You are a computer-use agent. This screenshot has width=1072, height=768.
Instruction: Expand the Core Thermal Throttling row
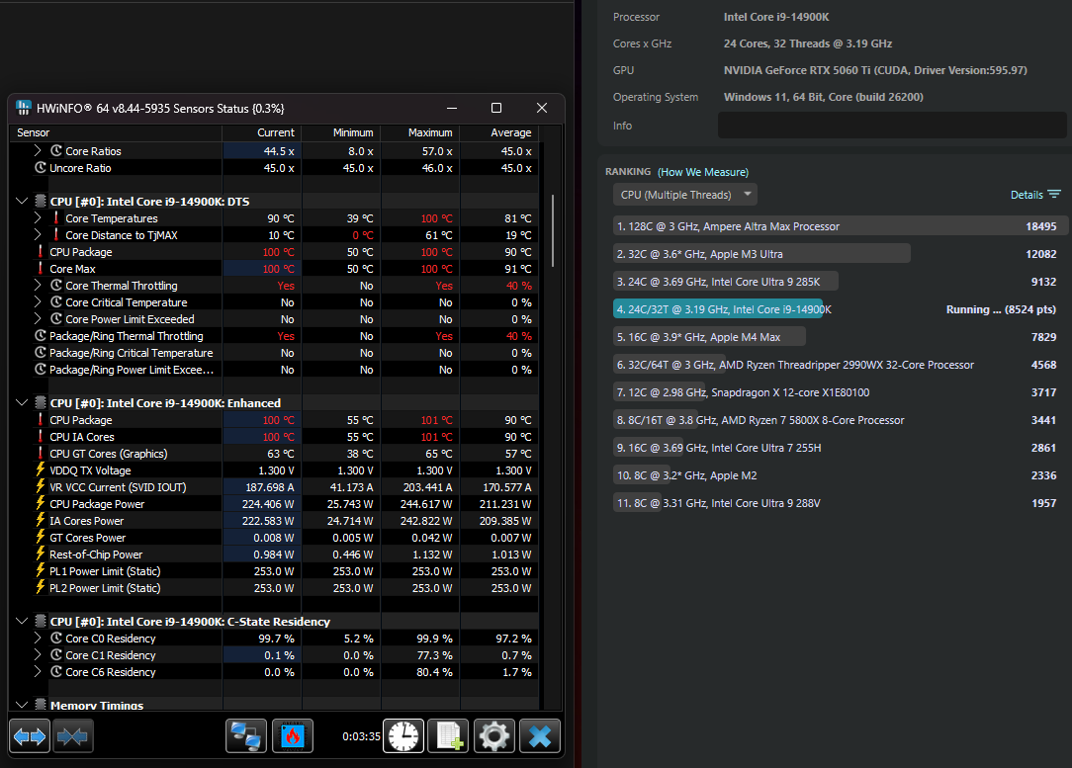[x=38, y=285]
